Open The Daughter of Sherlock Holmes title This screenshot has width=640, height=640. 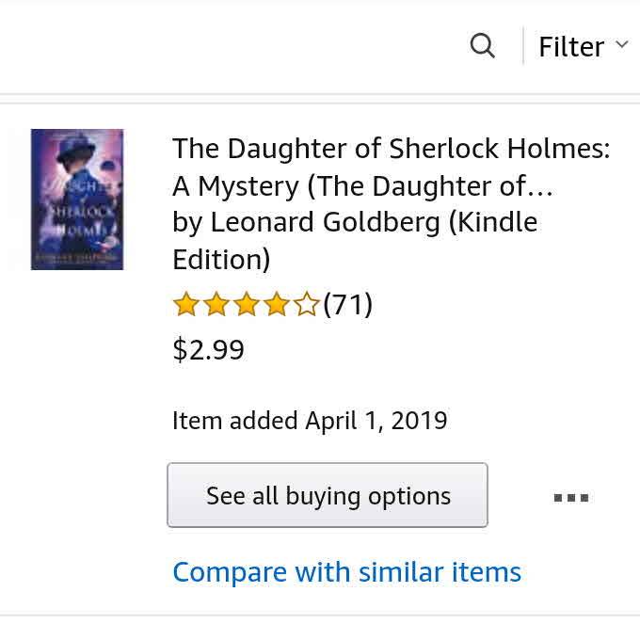391,149
